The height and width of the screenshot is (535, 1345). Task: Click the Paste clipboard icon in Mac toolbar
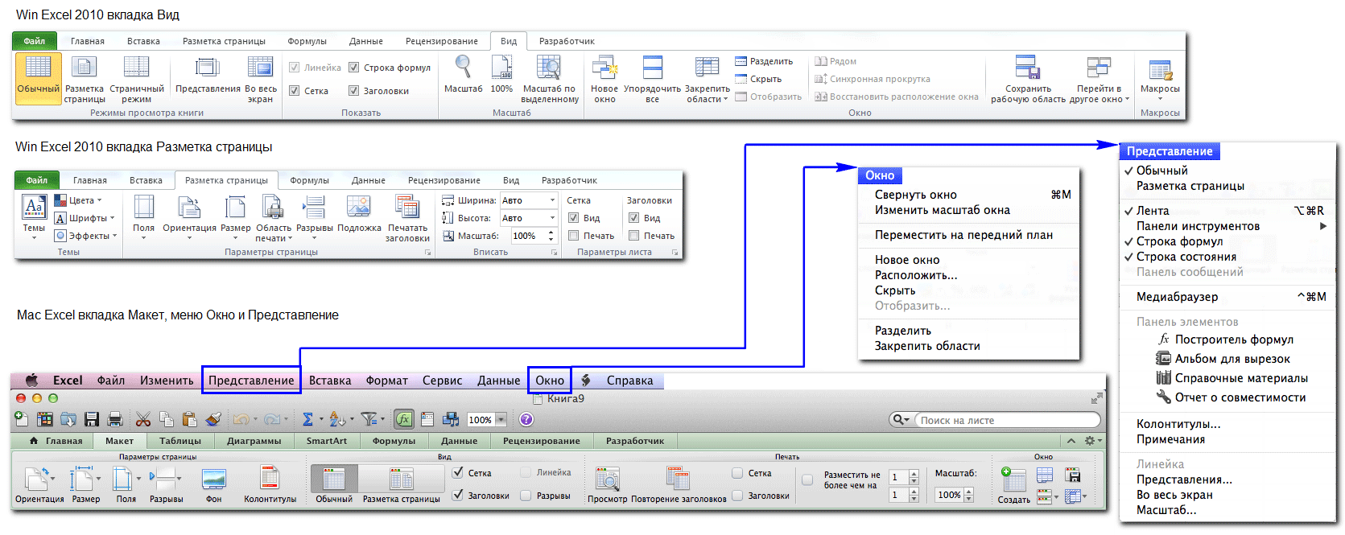pyautogui.click(x=189, y=419)
